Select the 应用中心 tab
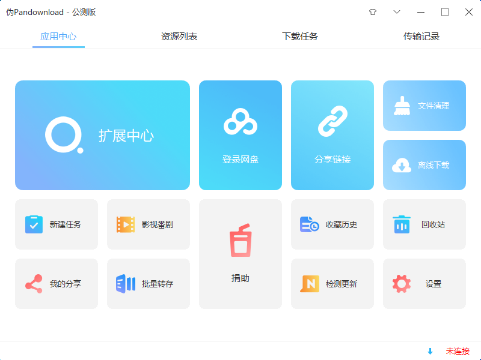 (x=58, y=36)
